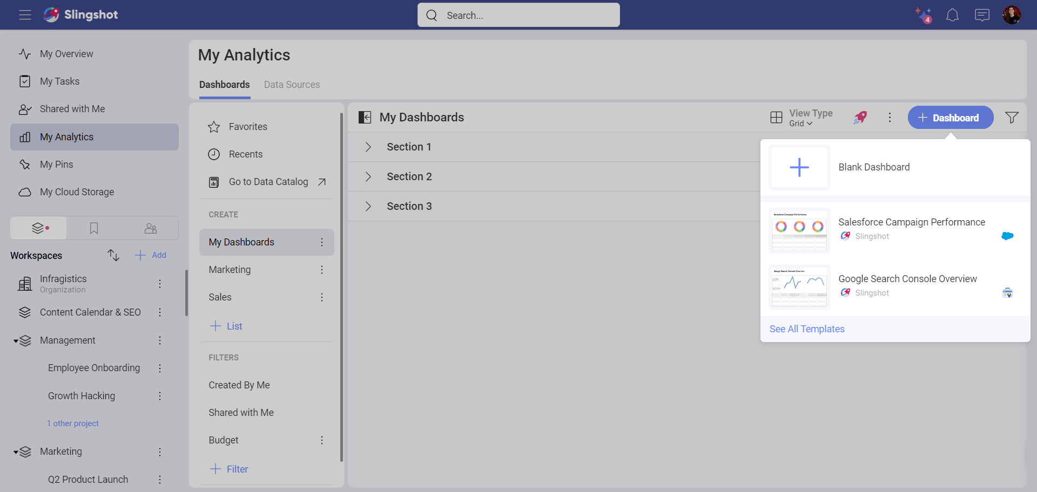The height and width of the screenshot is (492, 1037).
Task: Open options for Employee Onboarding
Action: pyautogui.click(x=160, y=368)
